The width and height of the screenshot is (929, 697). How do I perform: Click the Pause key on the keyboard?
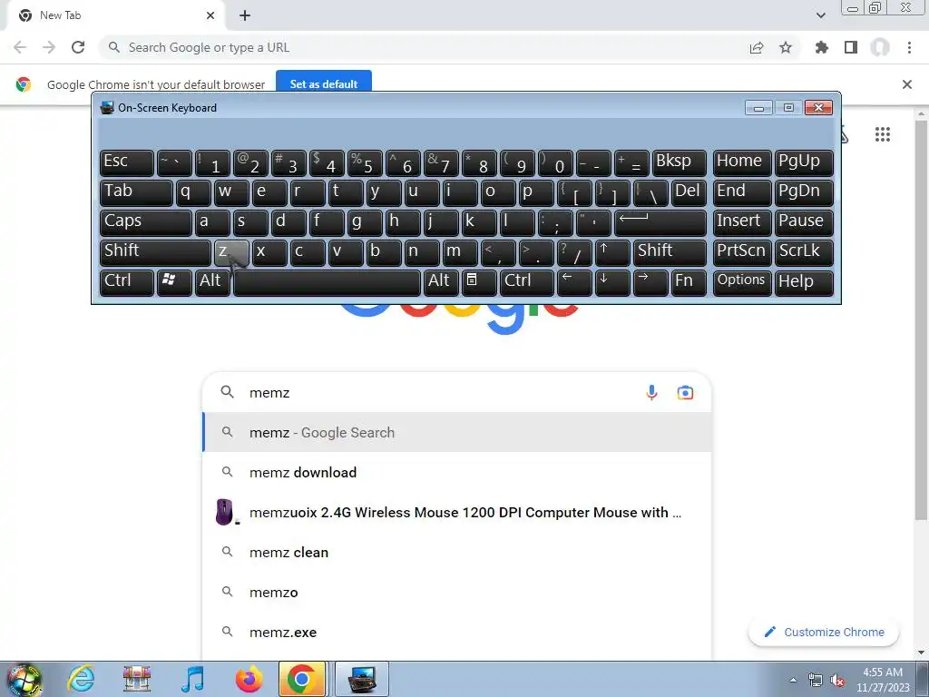(x=804, y=222)
